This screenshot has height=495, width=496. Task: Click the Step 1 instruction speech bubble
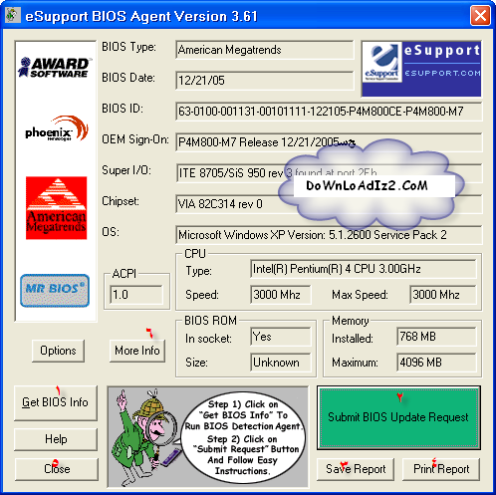[243, 437]
